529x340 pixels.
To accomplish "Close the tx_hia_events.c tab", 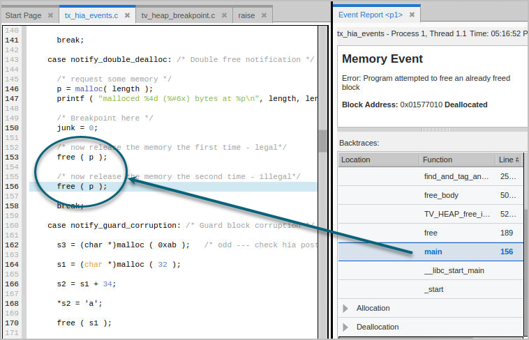I will pyautogui.click(x=126, y=15).
